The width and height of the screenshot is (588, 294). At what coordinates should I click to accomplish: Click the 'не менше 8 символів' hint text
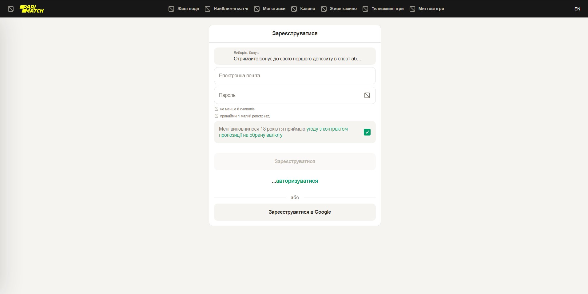click(237, 109)
